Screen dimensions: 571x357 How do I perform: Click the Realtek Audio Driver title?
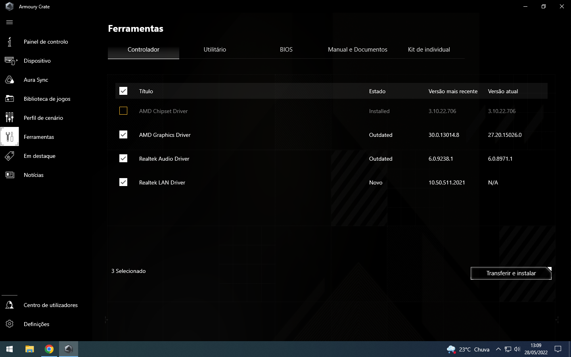[164, 159]
